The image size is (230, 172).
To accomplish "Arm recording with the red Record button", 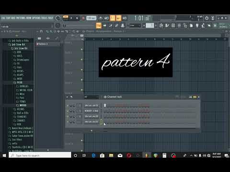I will click(x=83, y=18).
